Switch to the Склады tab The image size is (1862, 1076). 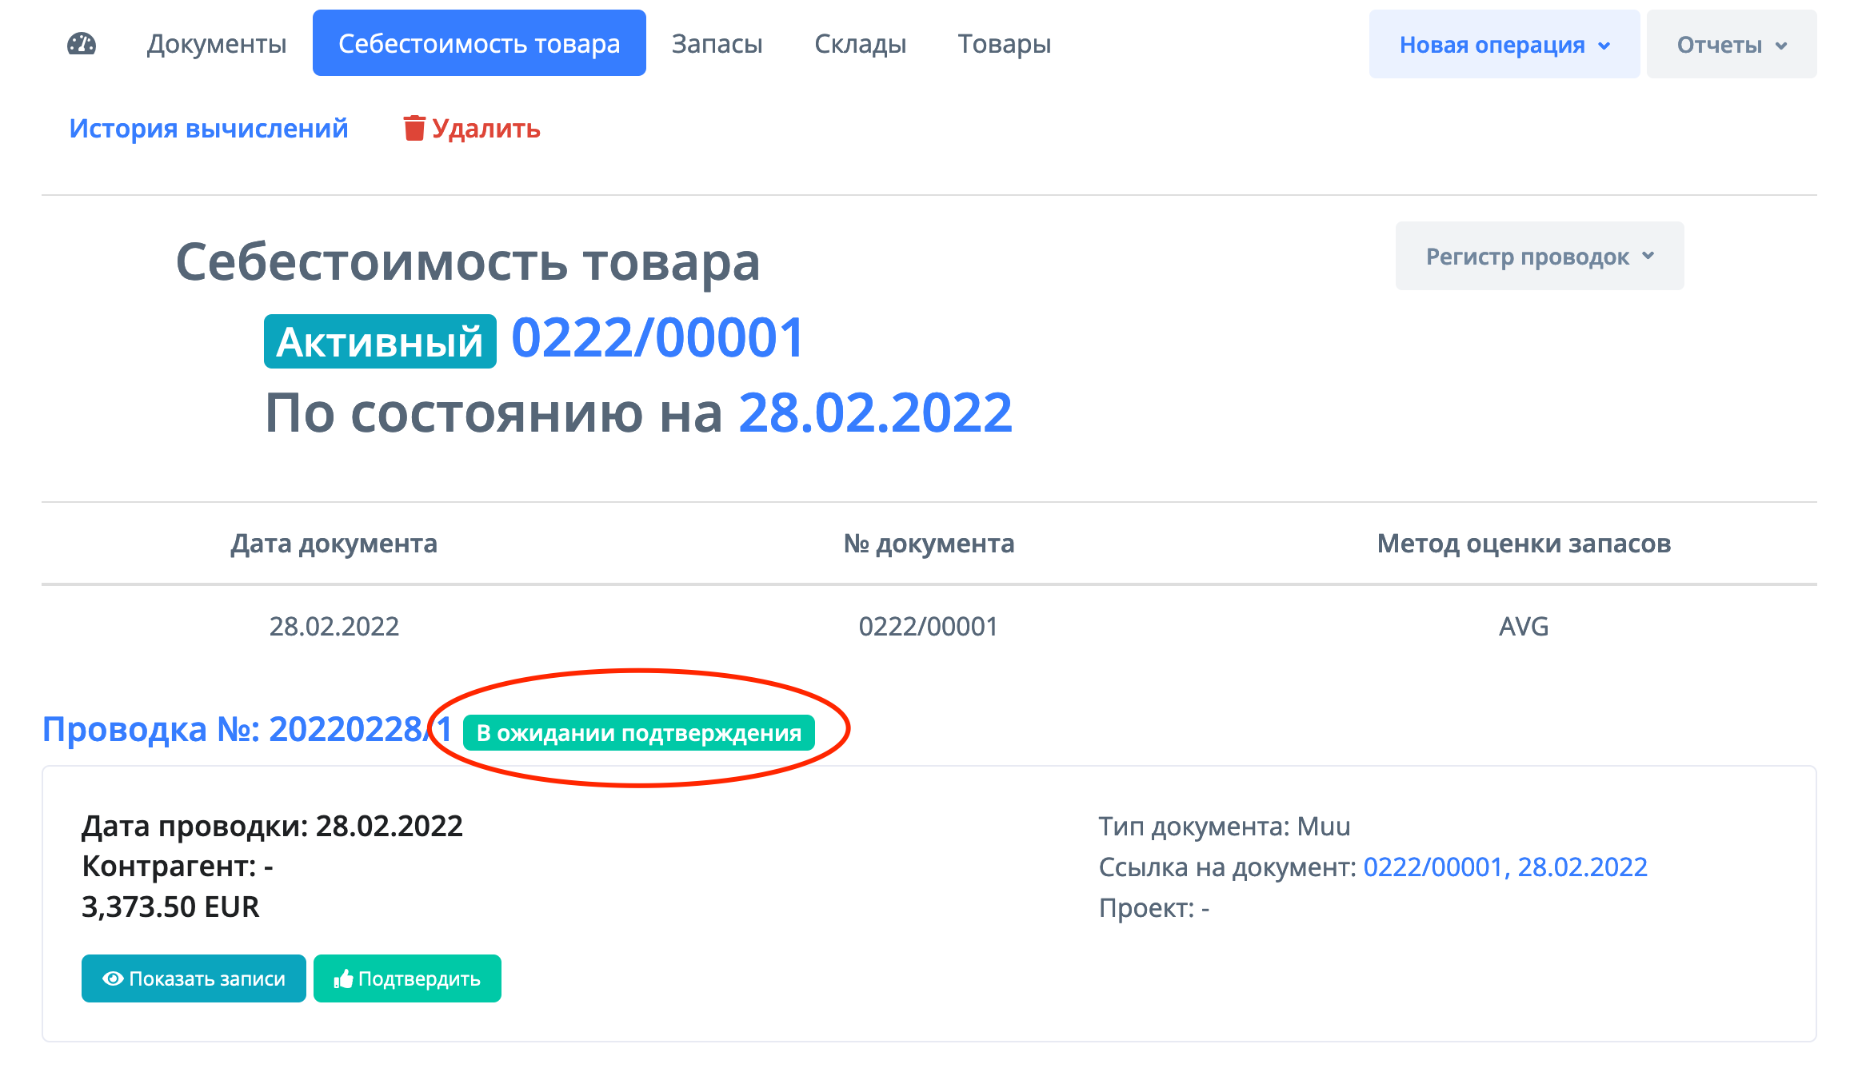tap(860, 44)
